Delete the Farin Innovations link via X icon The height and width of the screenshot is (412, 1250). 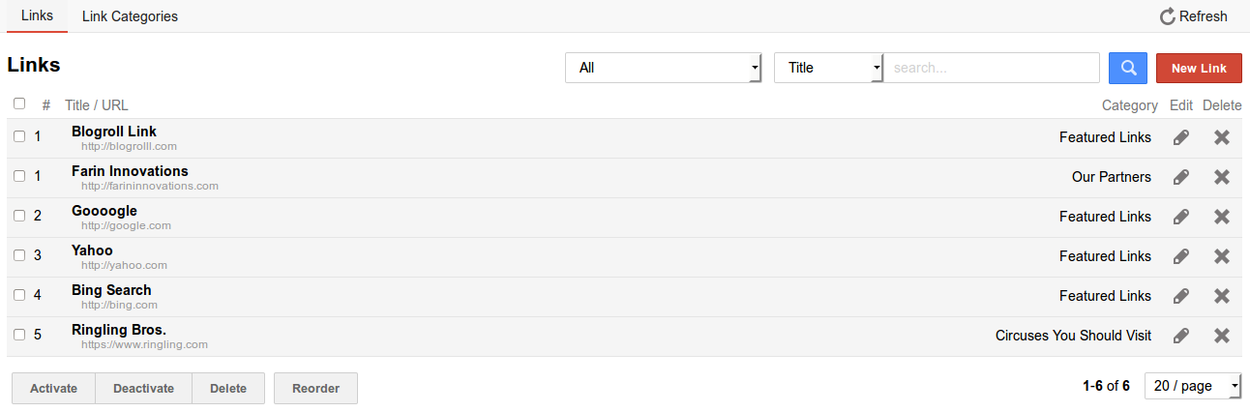tap(1222, 177)
